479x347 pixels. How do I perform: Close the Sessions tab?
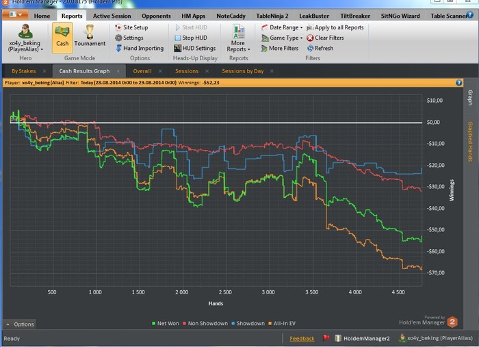click(207, 71)
